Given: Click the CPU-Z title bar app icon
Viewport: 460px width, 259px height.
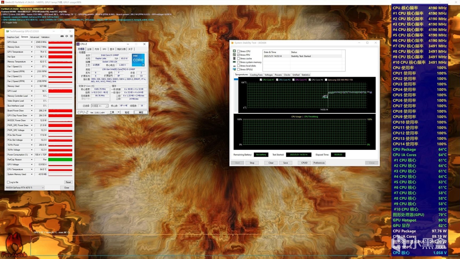Looking at the screenshot, I should (78, 44).
